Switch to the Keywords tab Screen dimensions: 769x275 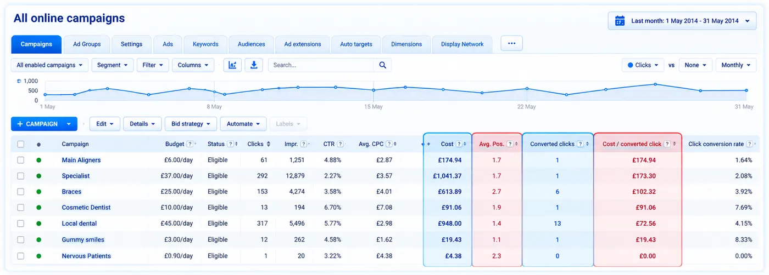click(205, 44)
